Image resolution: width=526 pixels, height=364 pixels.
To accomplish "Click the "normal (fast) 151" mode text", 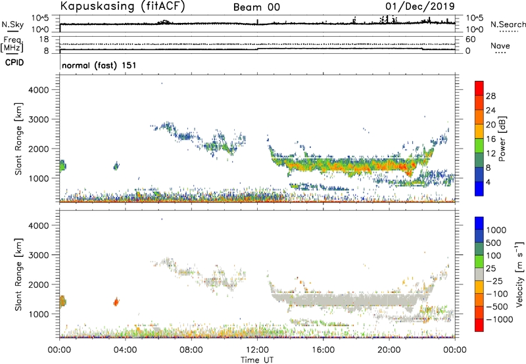I will [99, 65].
